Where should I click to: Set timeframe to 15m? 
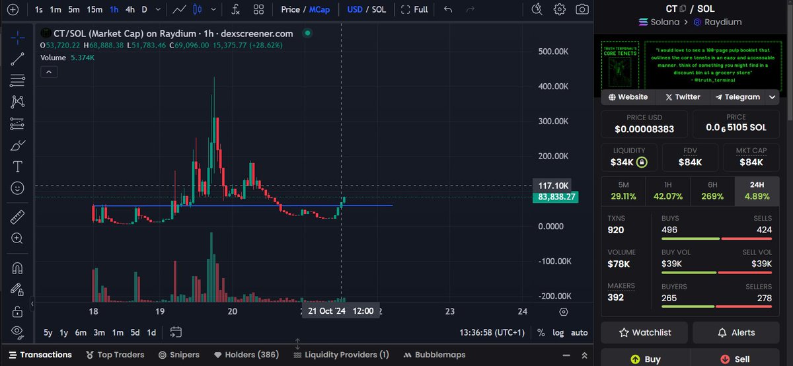coord(95,9)
